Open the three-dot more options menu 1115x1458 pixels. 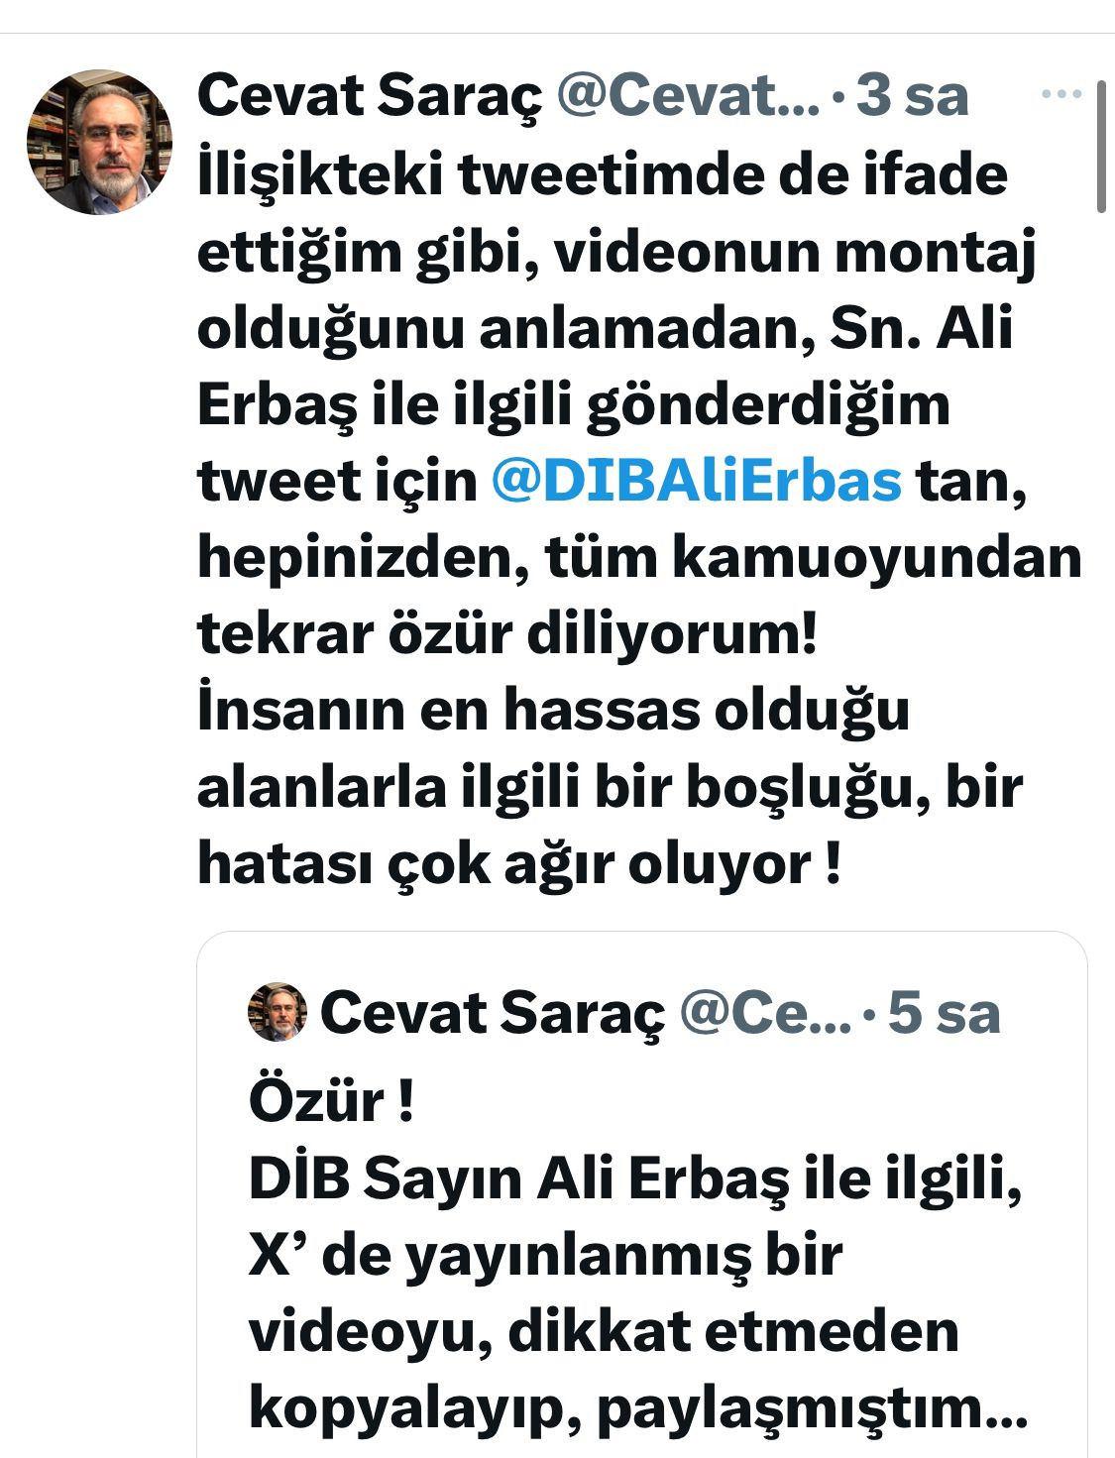(1061, 95)
